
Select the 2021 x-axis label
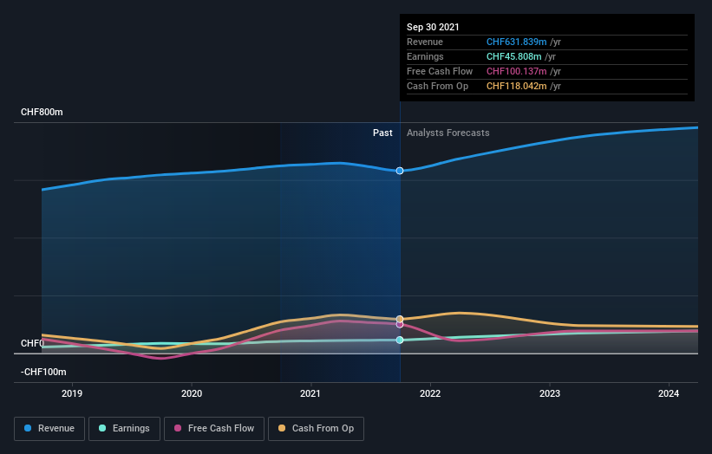click(310, 393)
